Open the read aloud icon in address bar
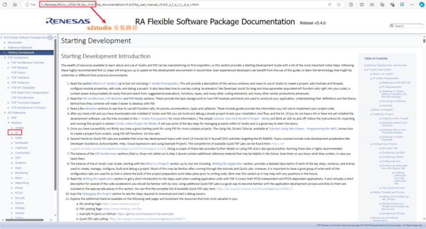Image resolution: width=426 pixels, height=229 pixels. [x=330, y=5]
